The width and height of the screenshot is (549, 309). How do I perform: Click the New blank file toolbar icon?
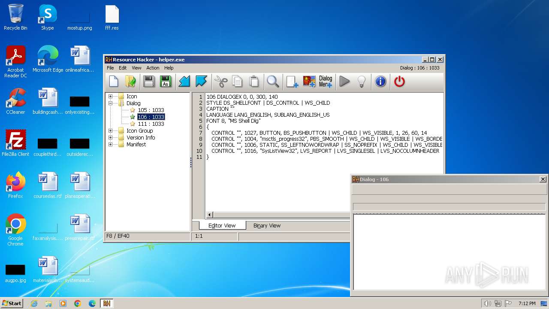point(114,81)
